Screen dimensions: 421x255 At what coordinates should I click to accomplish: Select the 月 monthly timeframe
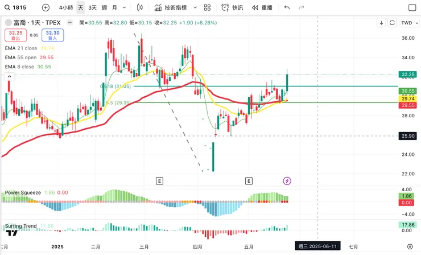(x=115, y=7)
